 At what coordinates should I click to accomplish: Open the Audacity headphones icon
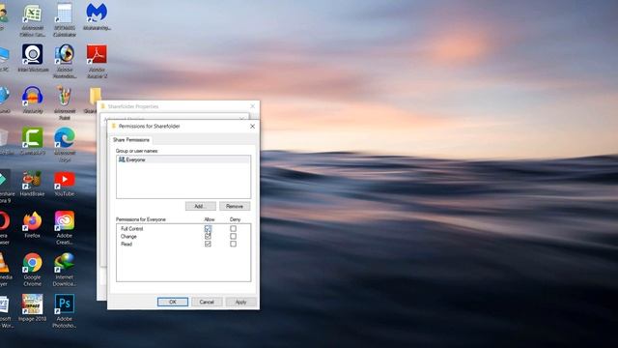[x=32, y=100]
